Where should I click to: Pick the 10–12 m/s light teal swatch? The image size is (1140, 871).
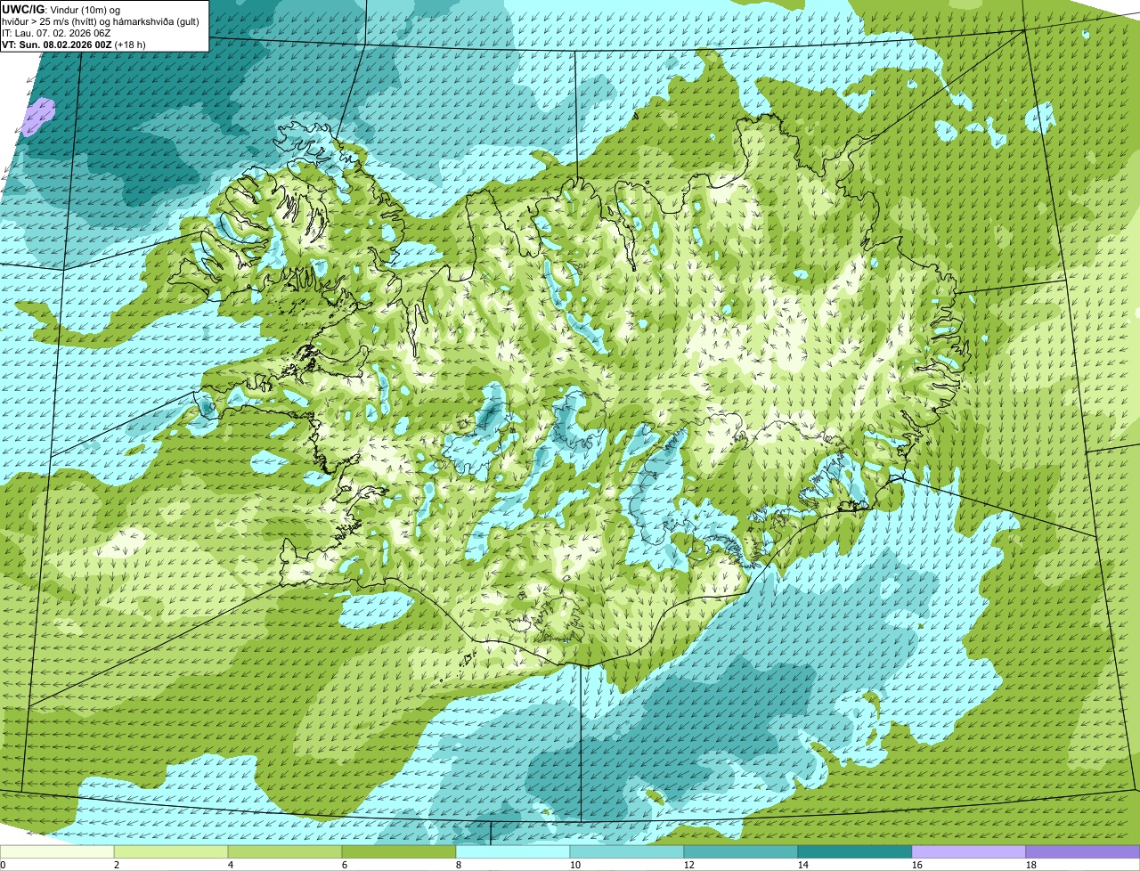click(627, 851)
